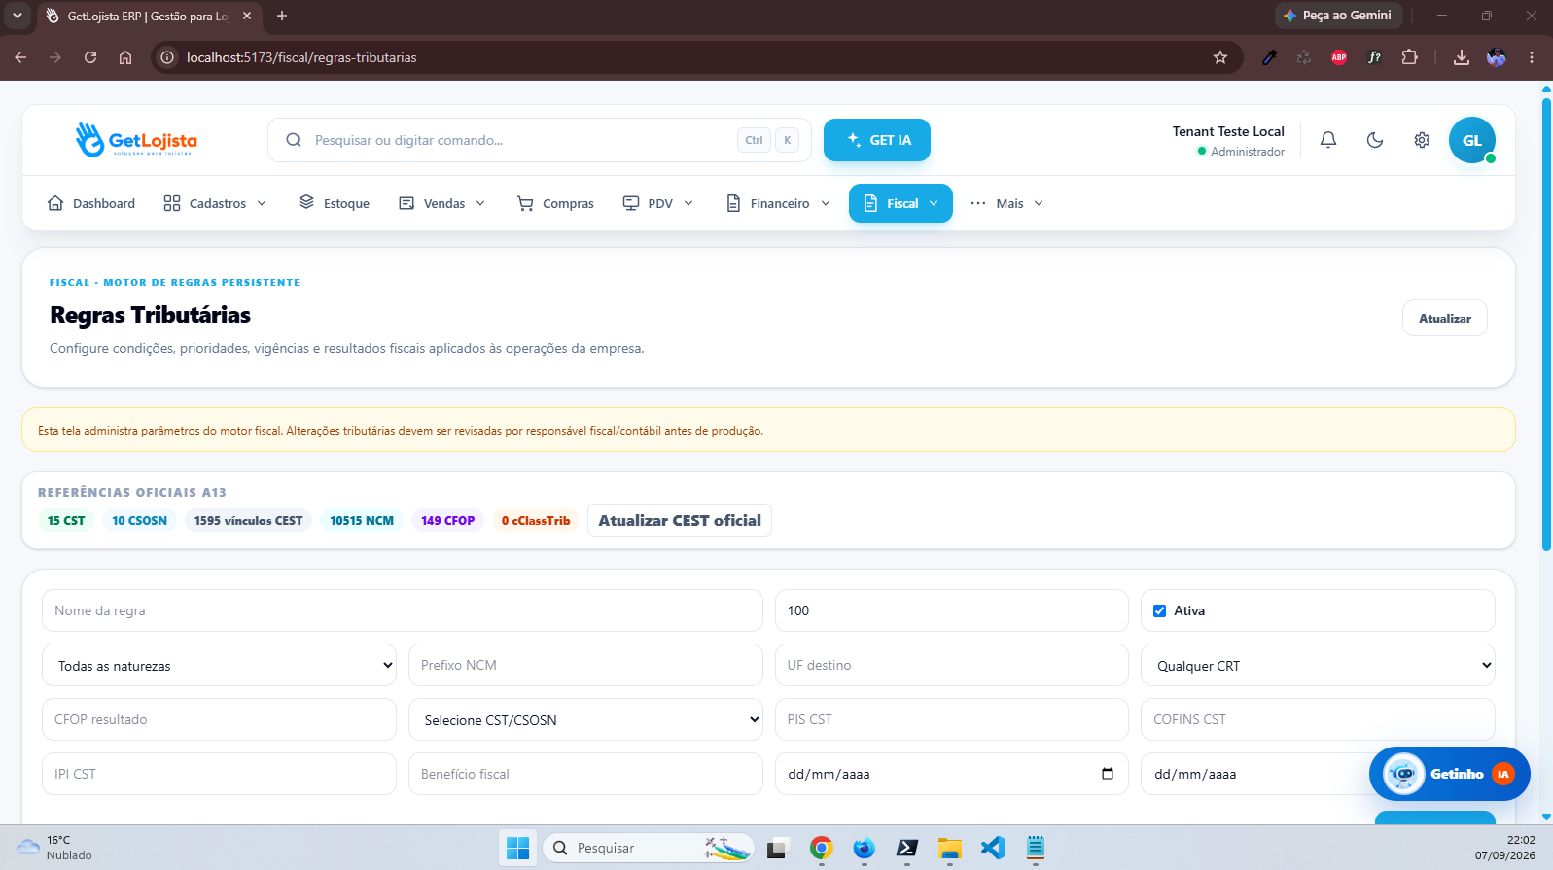Click the page vertical scrollbar
Screen dimensions: 1553x870
(1546, 324)
